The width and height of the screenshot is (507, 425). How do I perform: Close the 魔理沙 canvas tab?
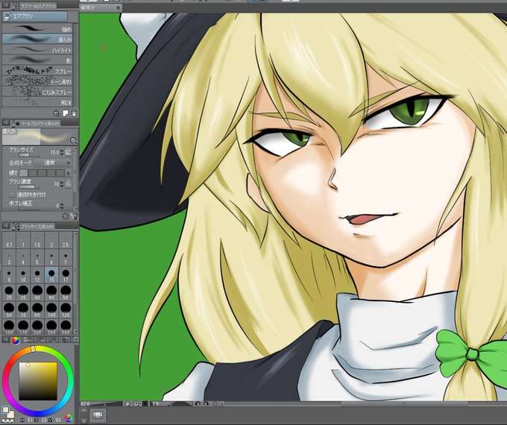[118, 7]
